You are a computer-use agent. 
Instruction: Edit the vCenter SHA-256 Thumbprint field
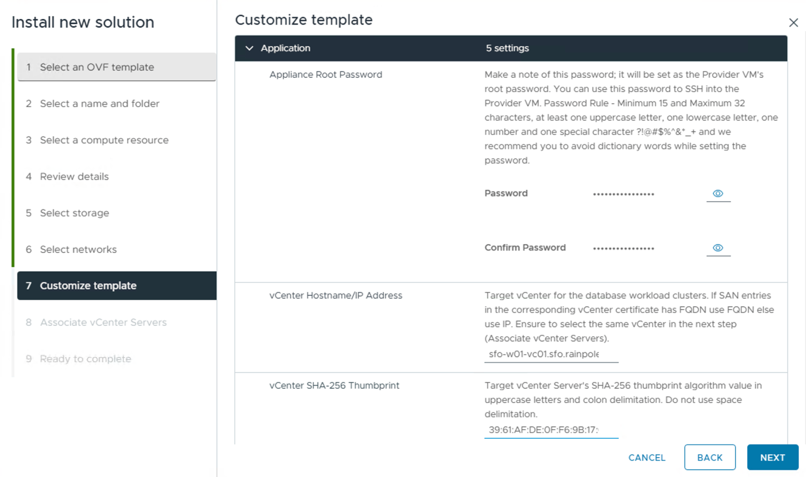click(x=551, y=430)
